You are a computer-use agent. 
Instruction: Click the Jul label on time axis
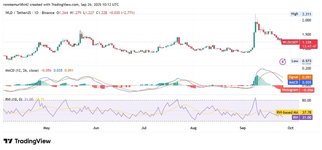coord(144,128)
